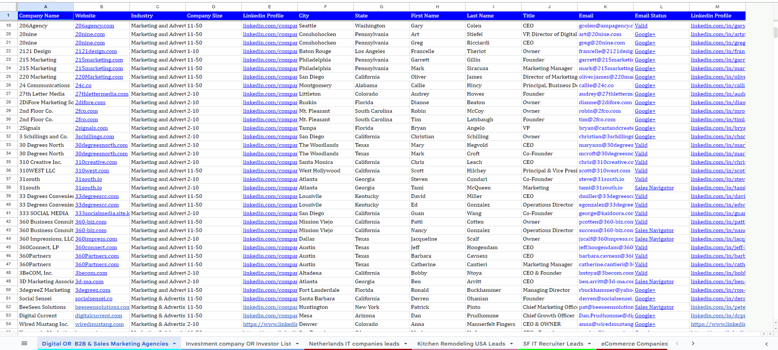Select cell '360Connect, LP'
This screenshot has width=778, height=350.
(x=45, y=248)
